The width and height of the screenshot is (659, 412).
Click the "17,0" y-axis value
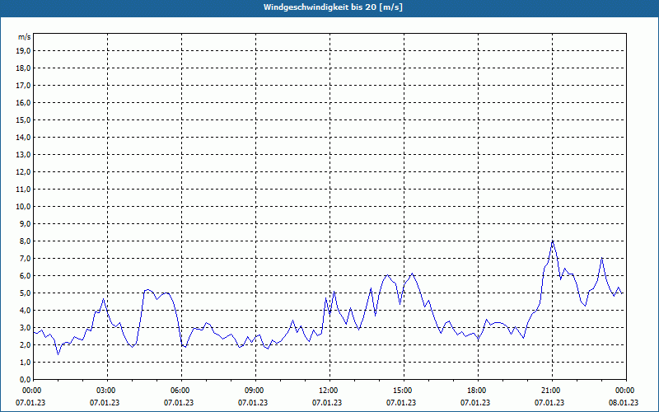point(24,86)
